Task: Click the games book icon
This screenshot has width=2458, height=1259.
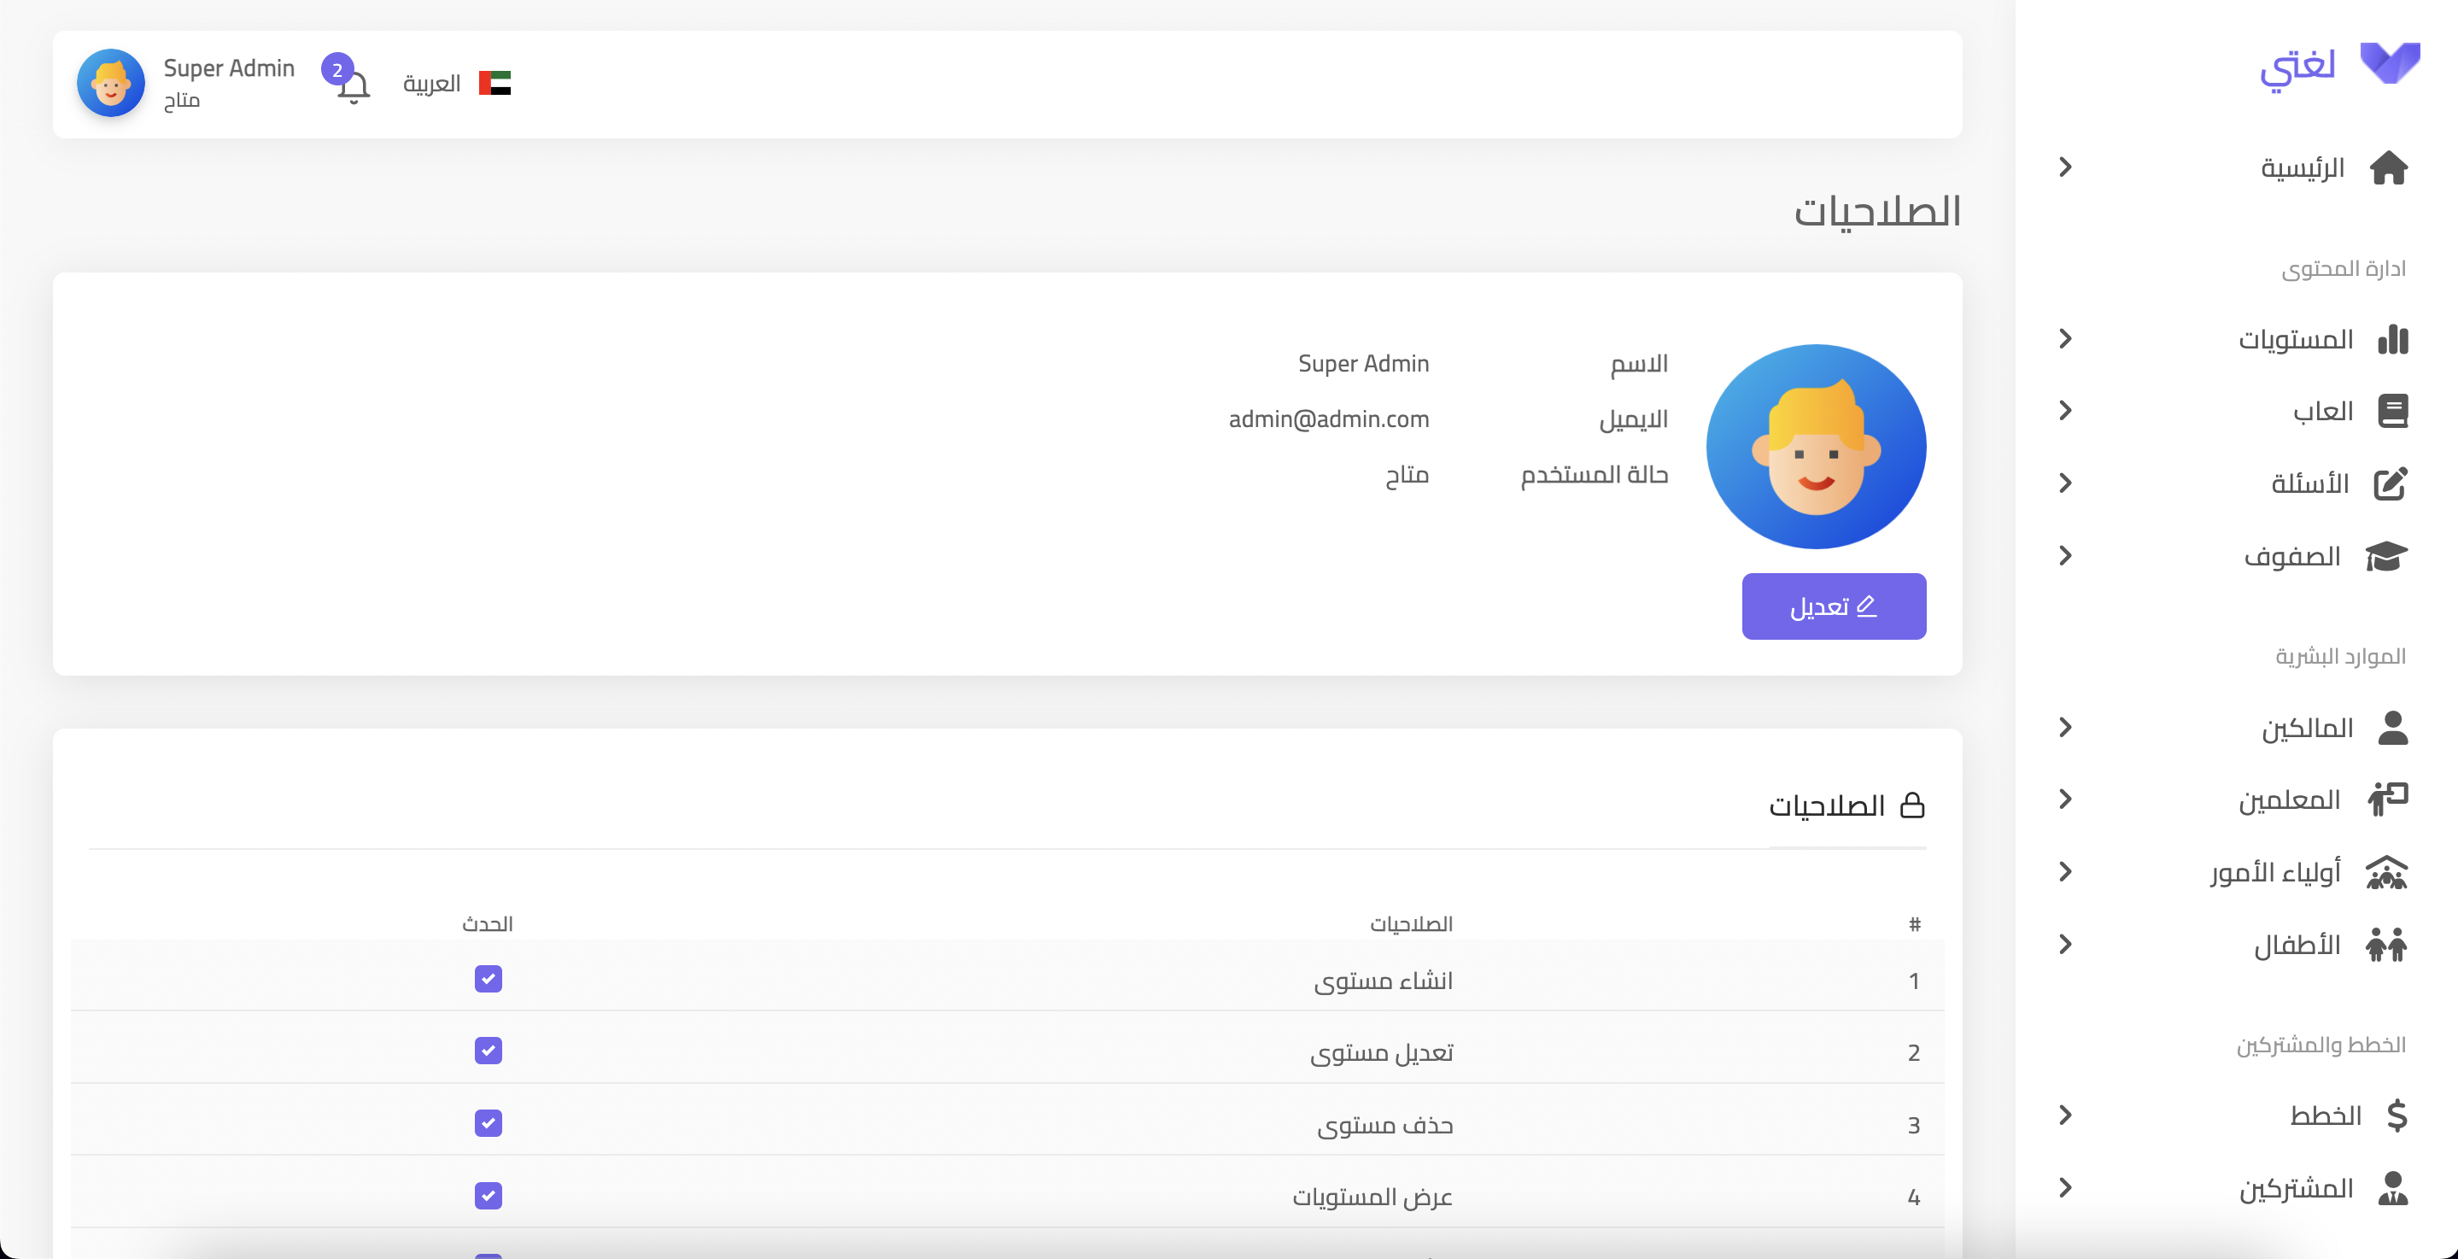Action: point(2392,412)
